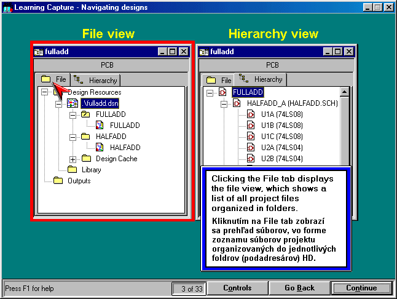Click the HALFADD schematic page icon
The image size is (397, 299).
pos(100,148)
